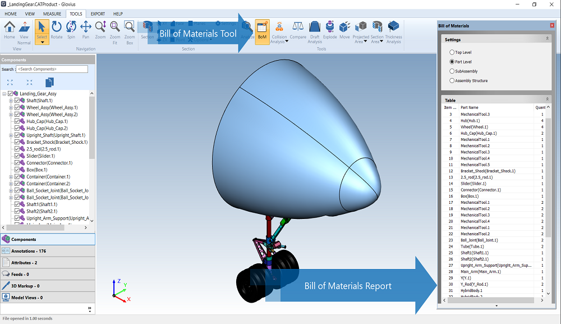
Task: Collapse the Settings section in Bill of Materials
Action: [547, 39]
